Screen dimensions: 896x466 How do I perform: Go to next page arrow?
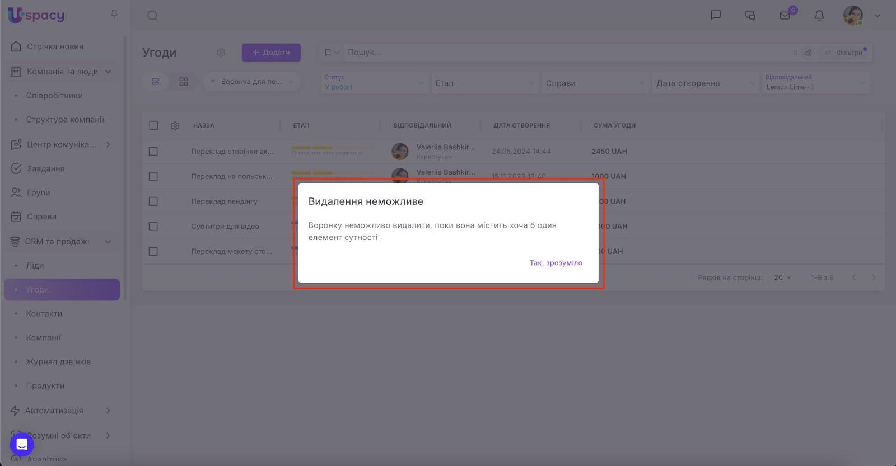pyautogui.click(x=874, y=277)
